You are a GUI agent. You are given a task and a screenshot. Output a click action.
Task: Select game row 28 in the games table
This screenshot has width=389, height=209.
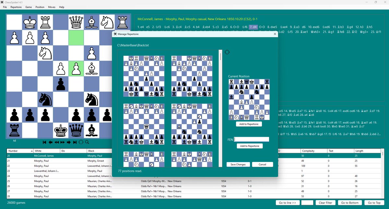(194, 196)
